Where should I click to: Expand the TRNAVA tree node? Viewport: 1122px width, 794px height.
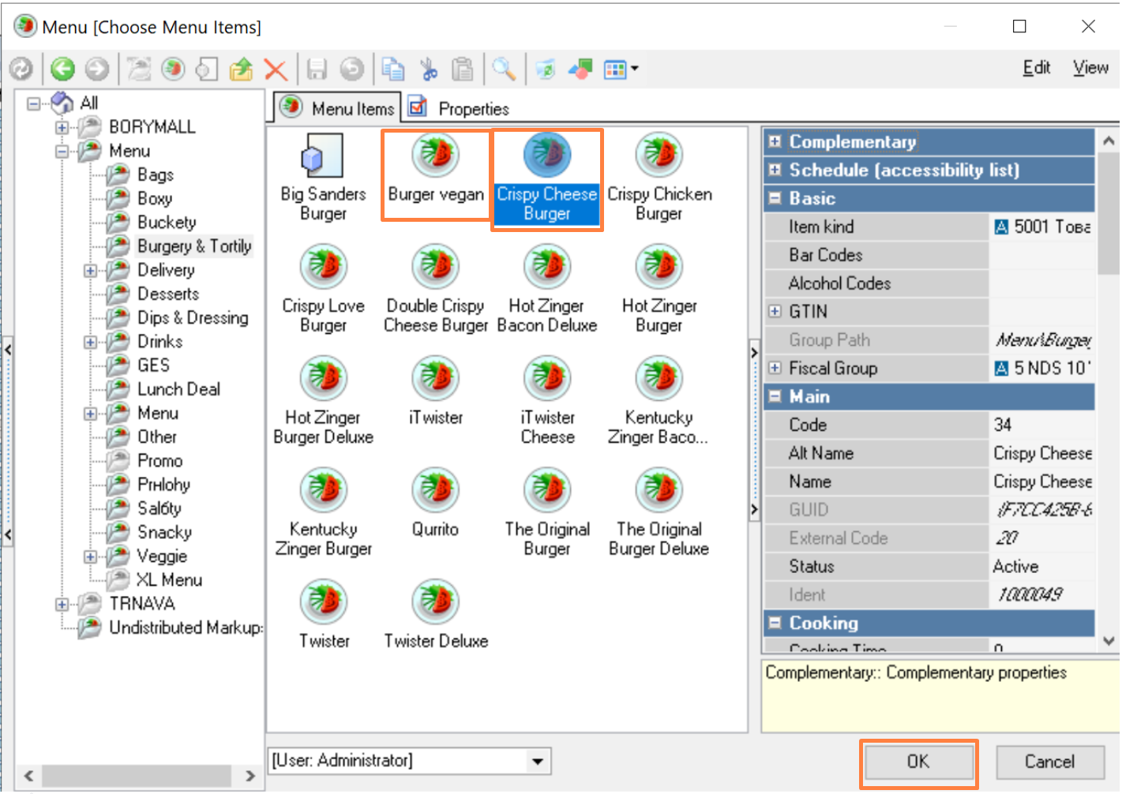[62, 605]
